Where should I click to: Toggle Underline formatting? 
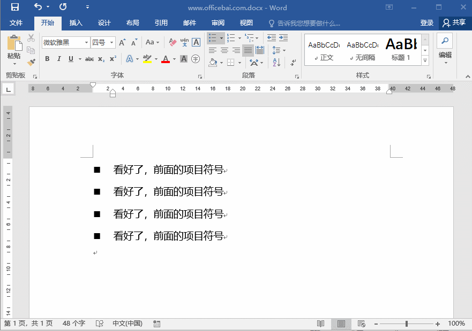click(71, 59)
